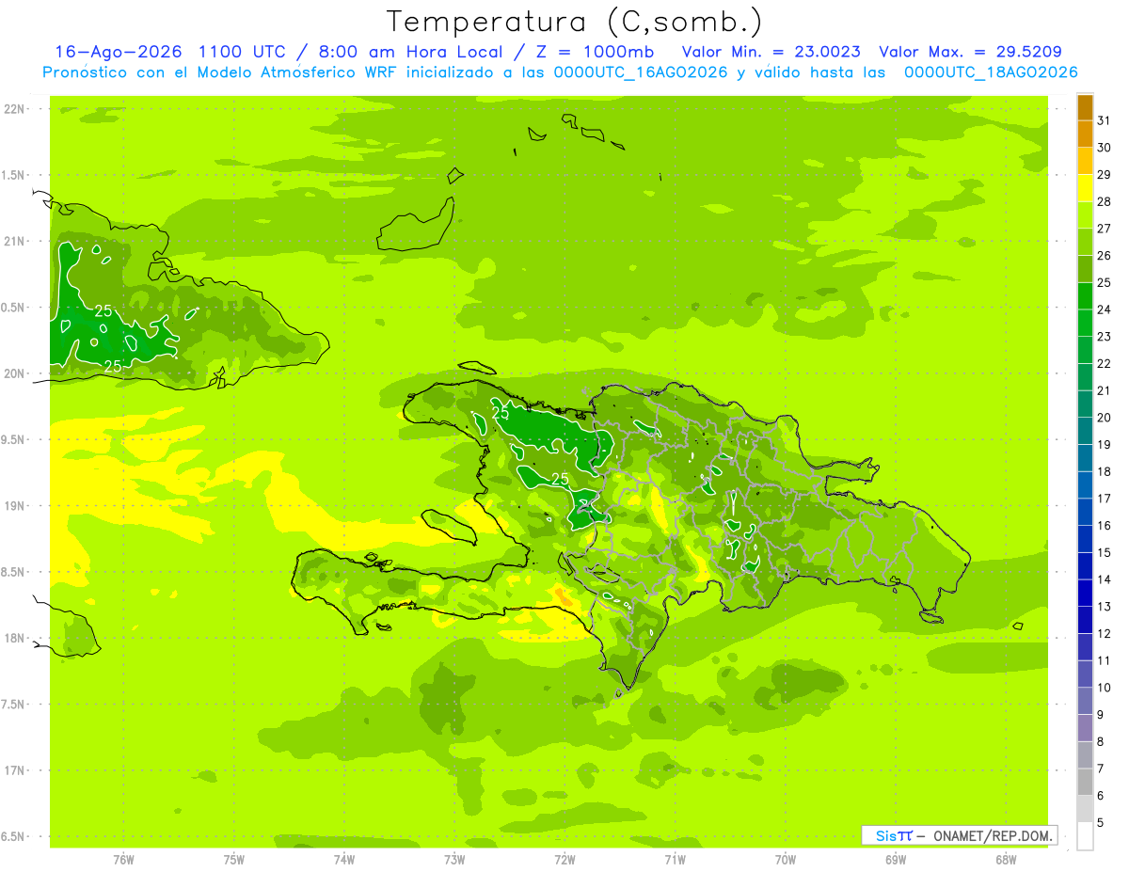Viewport: 1129px width, 872px height.
Task: Click the 75W longitude label
Action: click(233, 860)
